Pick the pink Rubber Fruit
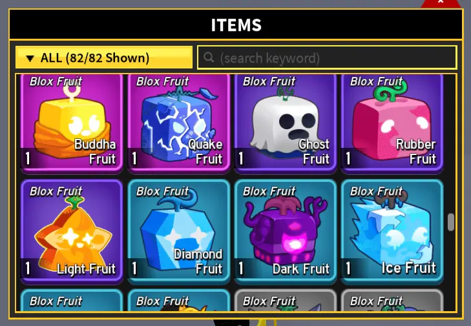The image size is (471, 326). (392, 124)
